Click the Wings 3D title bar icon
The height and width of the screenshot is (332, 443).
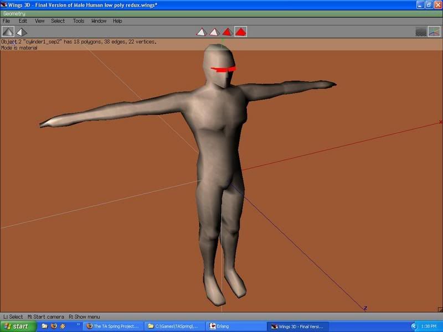4,5
